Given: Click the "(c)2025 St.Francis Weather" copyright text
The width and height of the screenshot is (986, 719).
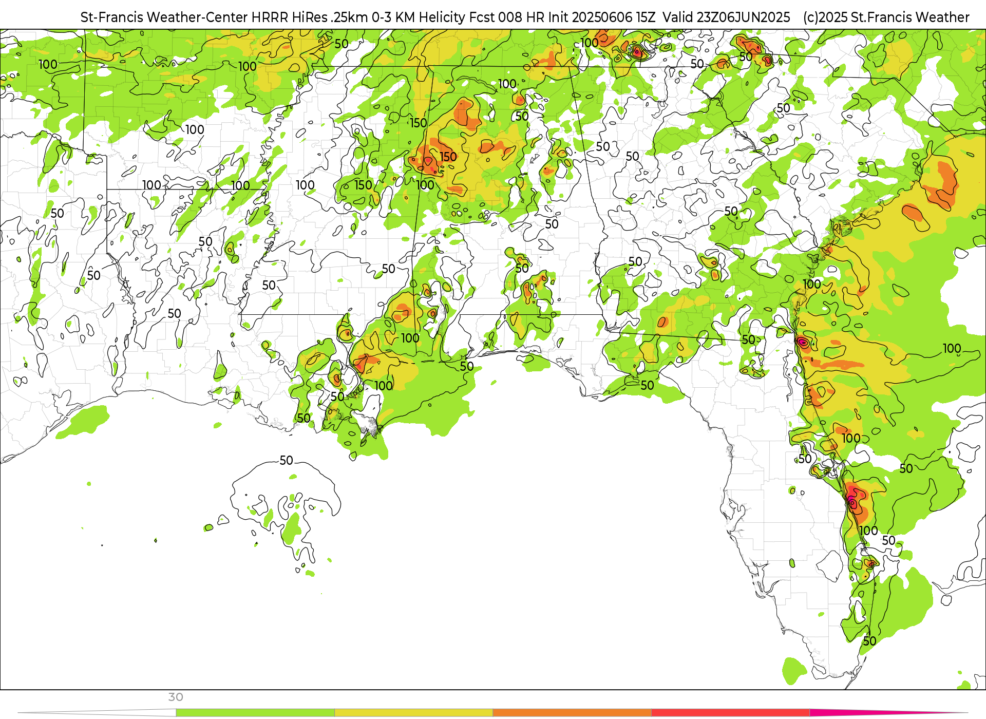Looking at the screenshot, I should click(x=886, y=17).
